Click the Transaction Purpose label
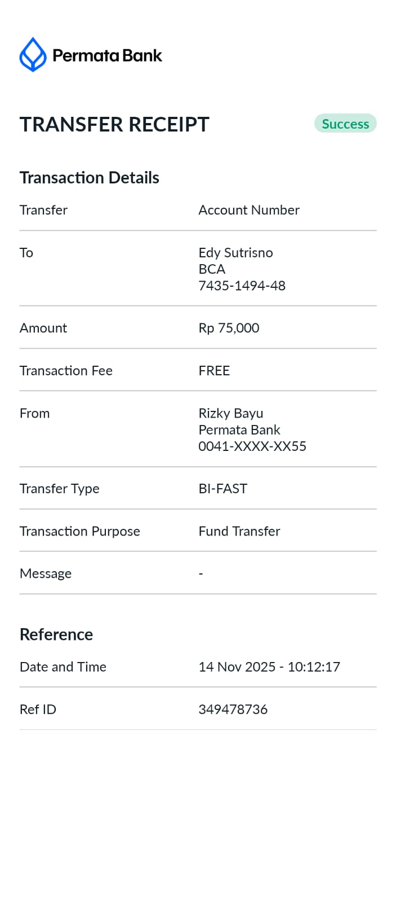Image resolution: width=396 pixels, height=903 pixels. tap(79, 531)
